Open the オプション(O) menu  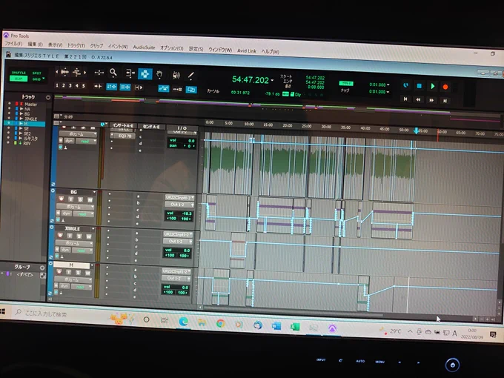click(x=172, y=48)
